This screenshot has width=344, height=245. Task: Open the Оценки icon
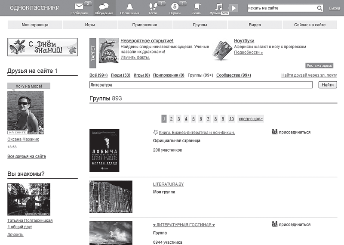[175, 6]
